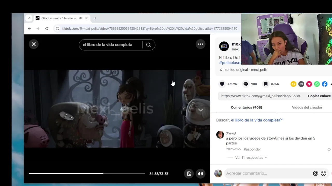The image size is (332, 186).
Task: Click the browser forward arrow
Action: tap(38, 29)
